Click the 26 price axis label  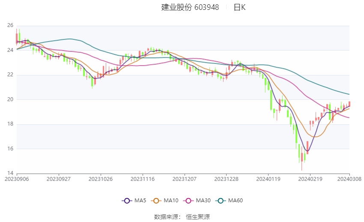click(x=10, y=26)
